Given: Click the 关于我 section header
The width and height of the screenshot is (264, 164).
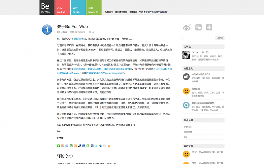Looking at the screenshot, I should click(203, 47).
